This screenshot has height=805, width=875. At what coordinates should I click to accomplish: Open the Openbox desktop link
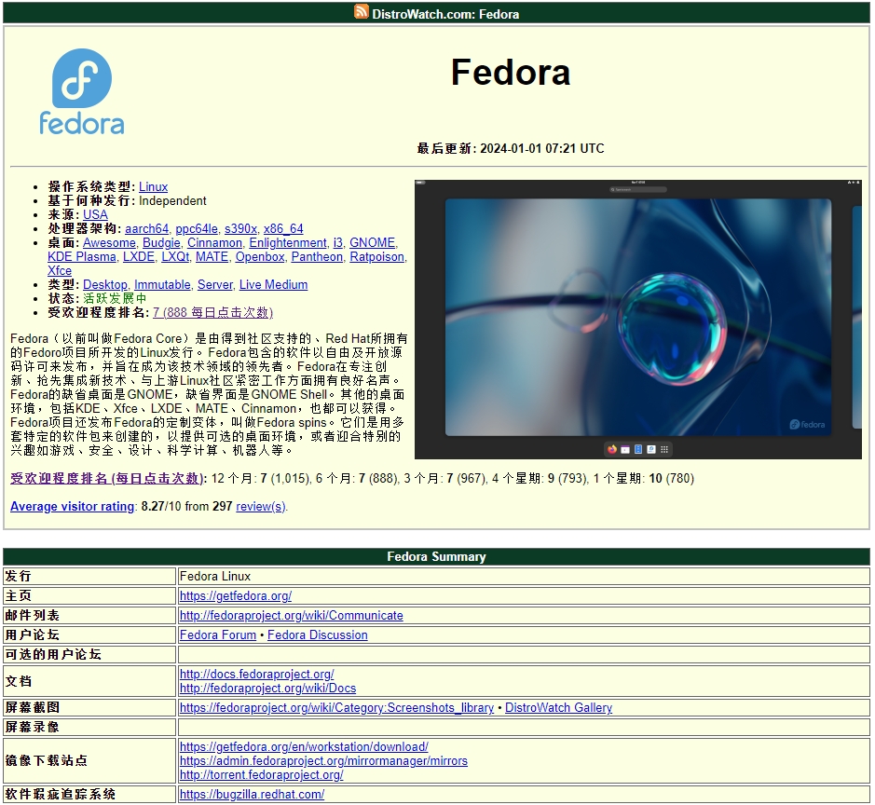pyautogui.click(x=260, y=256)
